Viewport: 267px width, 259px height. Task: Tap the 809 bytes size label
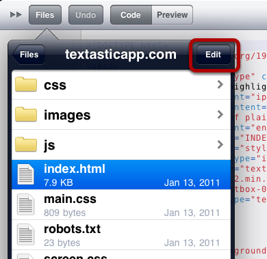click(x=65, y=213)
